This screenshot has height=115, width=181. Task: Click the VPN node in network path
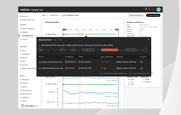click(62, 50)
